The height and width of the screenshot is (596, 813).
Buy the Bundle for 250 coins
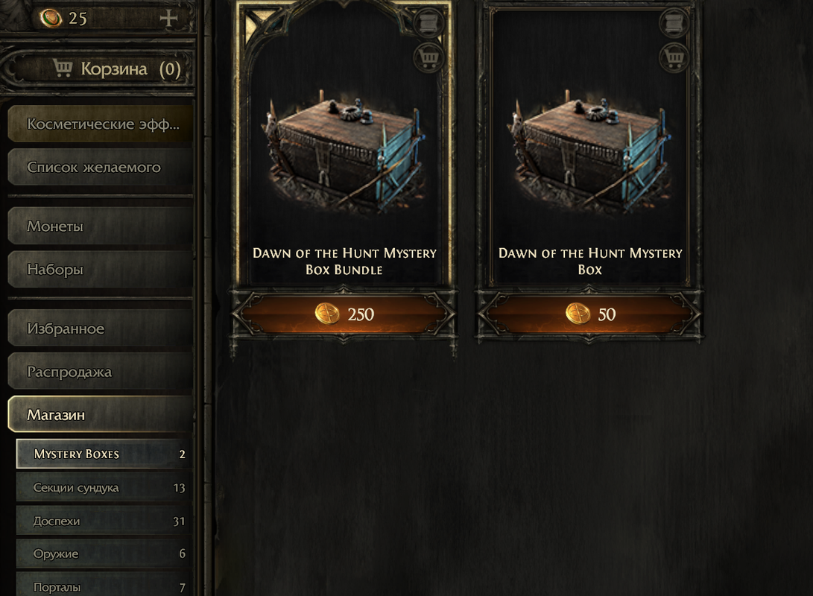click(344, 314)
